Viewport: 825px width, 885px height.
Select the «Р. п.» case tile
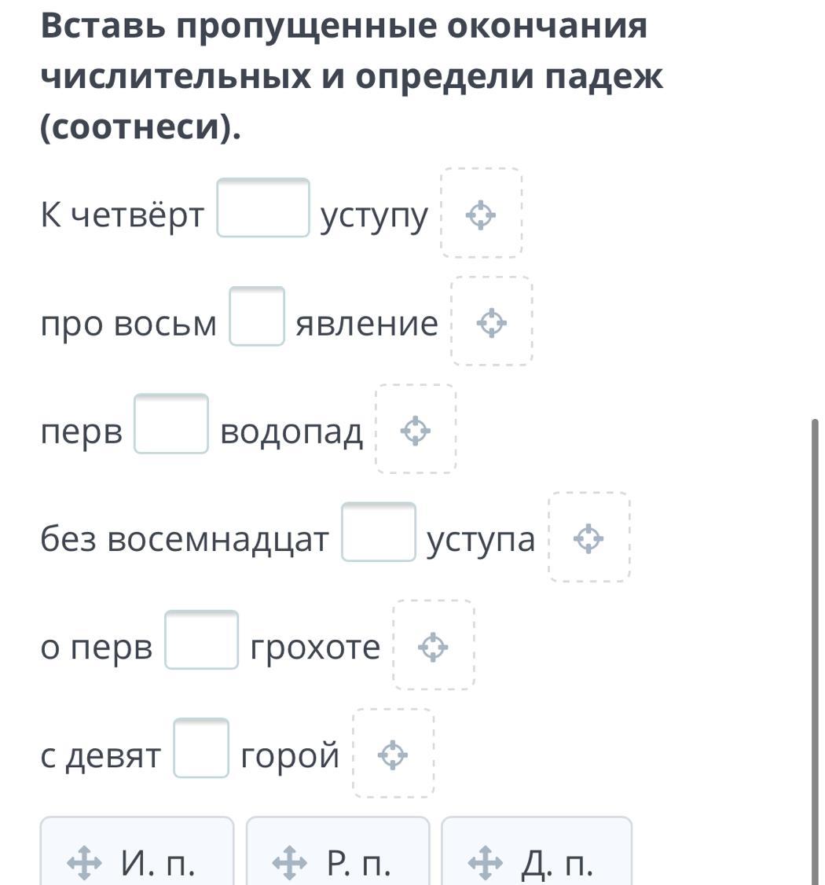point(338,851)
